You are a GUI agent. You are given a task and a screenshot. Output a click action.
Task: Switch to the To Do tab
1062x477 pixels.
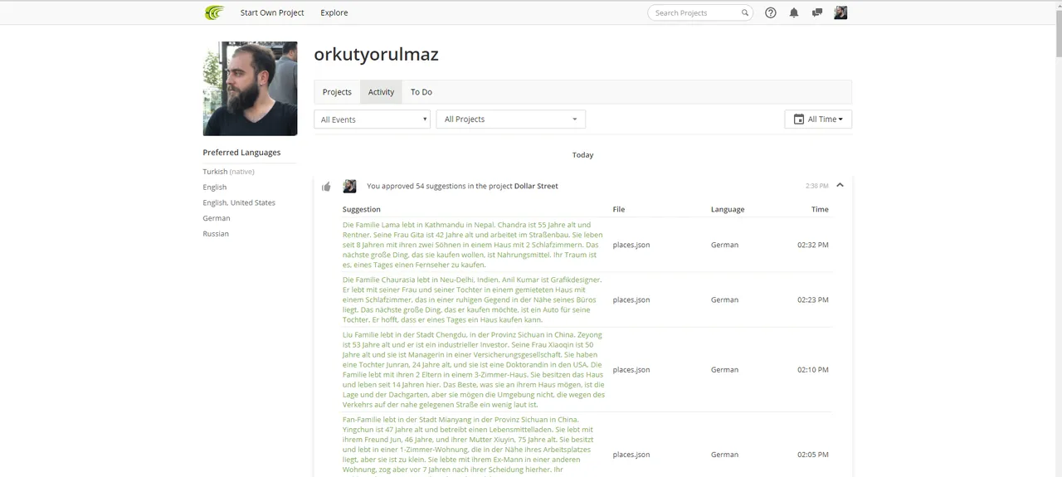point(421,92)
